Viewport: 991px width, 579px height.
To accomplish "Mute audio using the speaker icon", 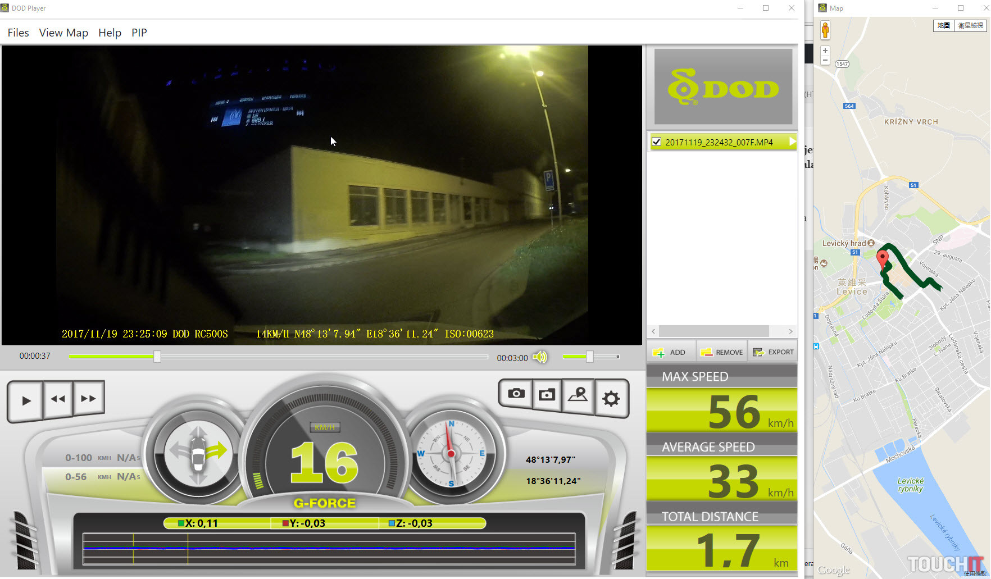I will click(539, 357).
